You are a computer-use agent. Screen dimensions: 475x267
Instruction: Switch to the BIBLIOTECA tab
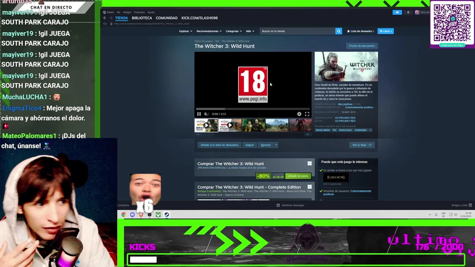click(142, 18)
